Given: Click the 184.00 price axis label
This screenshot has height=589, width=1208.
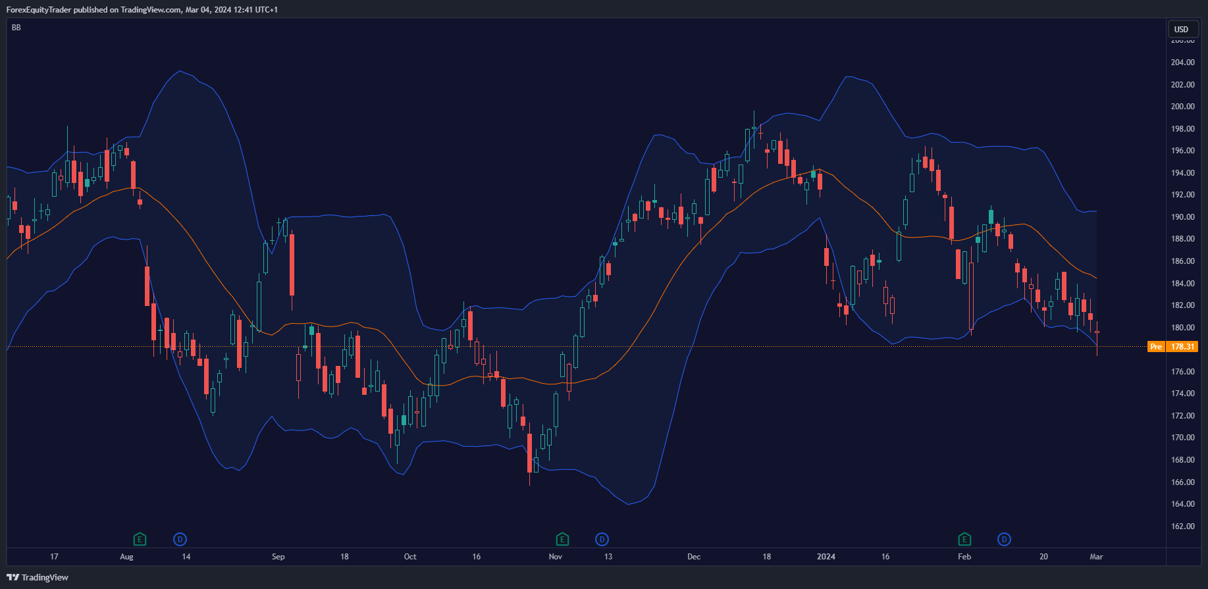Looking at the screenshot, I should (1182, 284).
